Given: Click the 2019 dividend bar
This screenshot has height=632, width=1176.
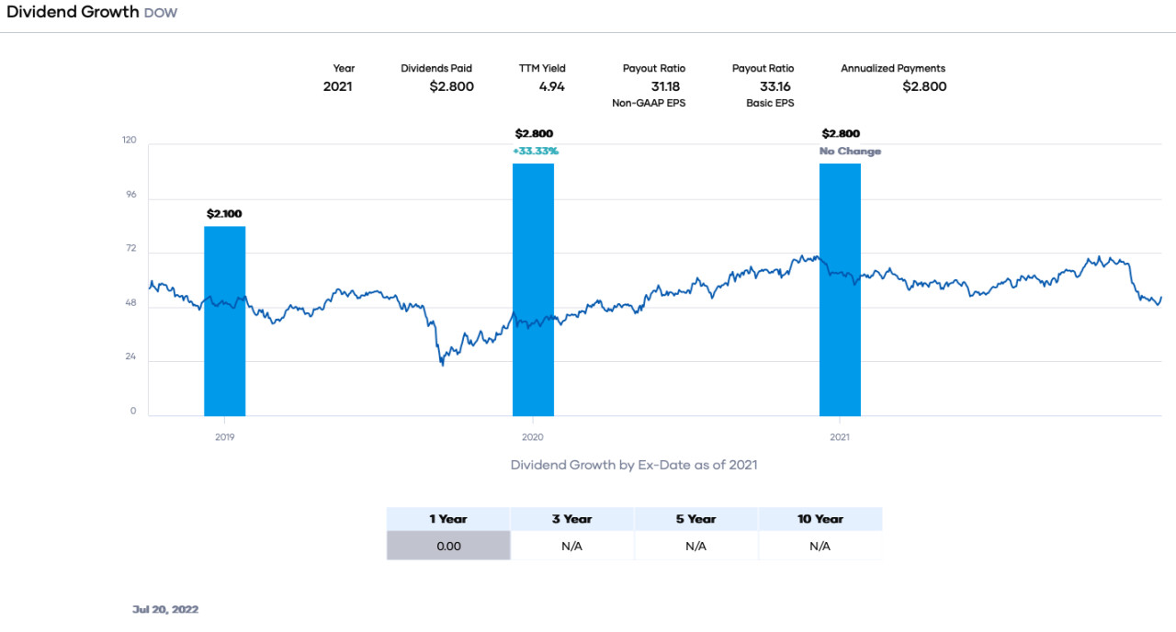Looking at the screenshot, I should coord(224,321).
